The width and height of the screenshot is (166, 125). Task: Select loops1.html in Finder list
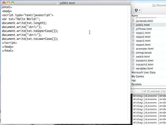tap(143, 33)
